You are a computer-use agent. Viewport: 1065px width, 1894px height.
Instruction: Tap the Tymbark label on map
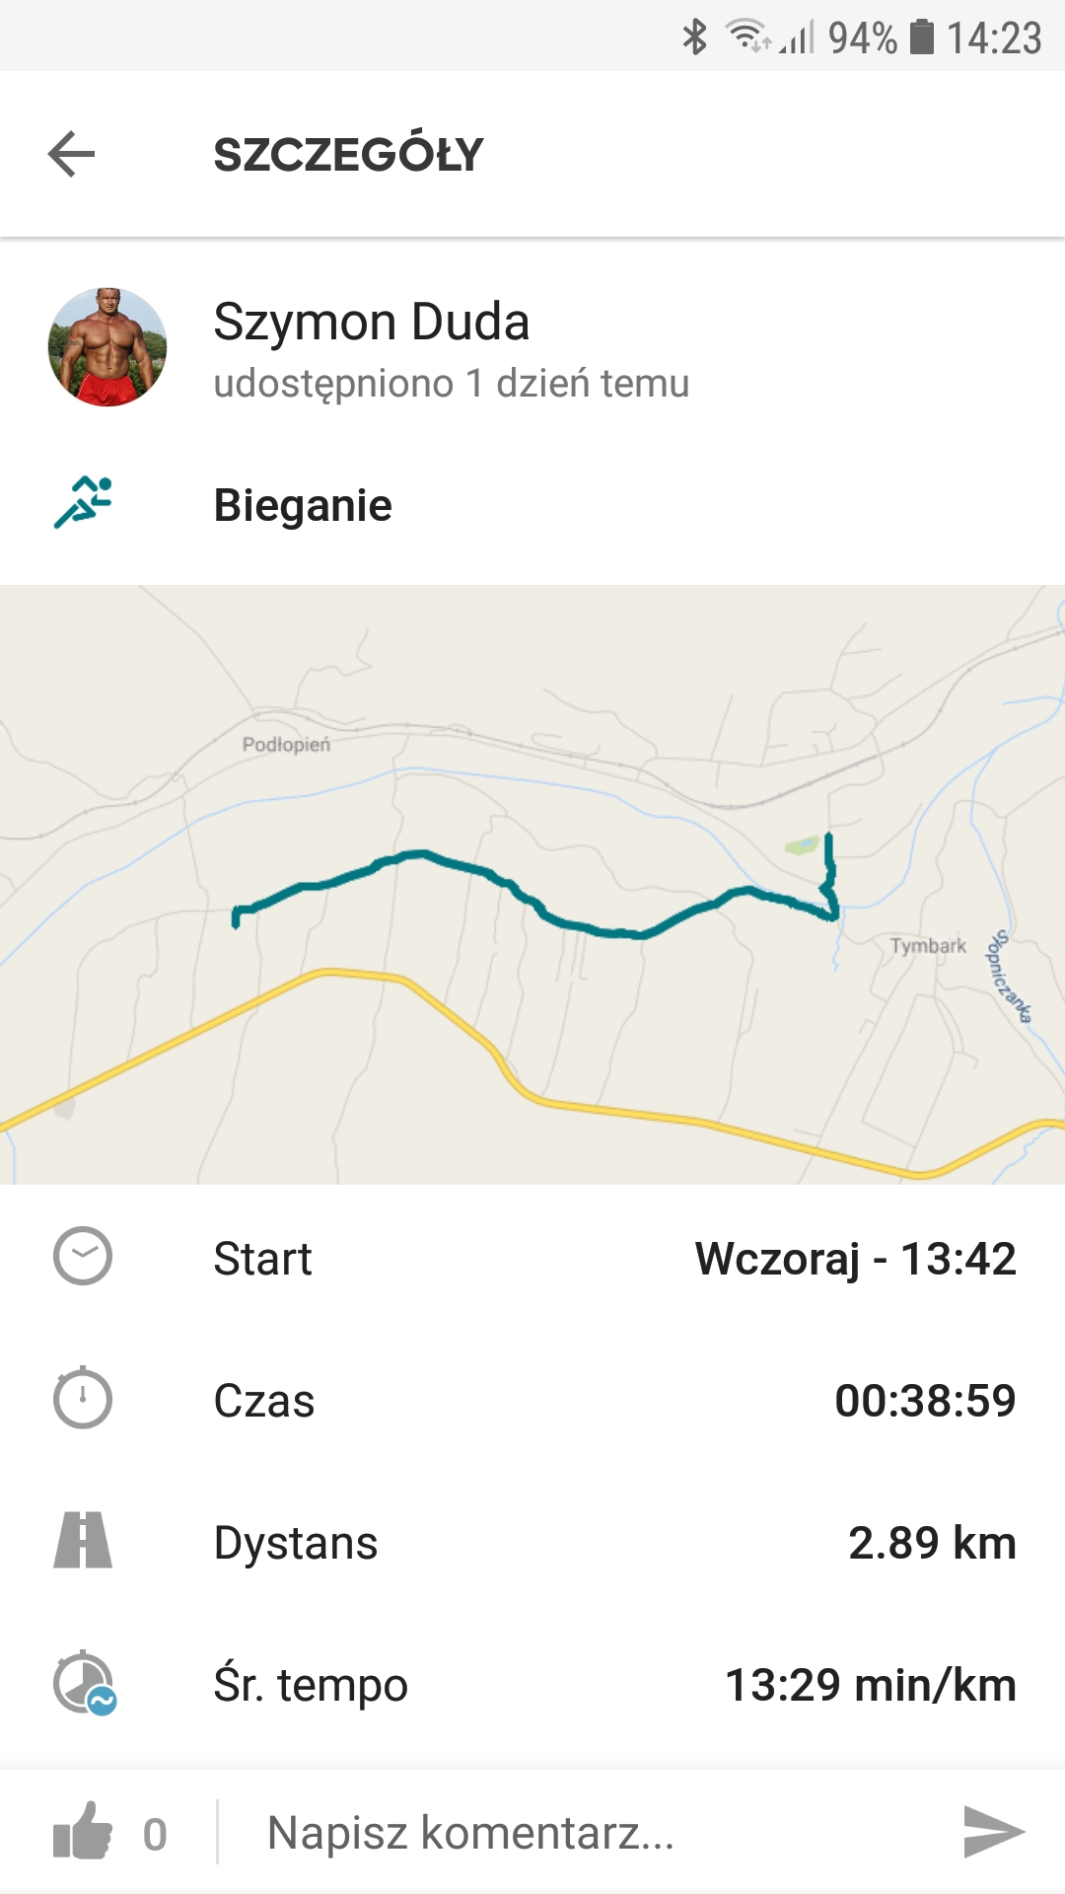(x=928, y=946)
